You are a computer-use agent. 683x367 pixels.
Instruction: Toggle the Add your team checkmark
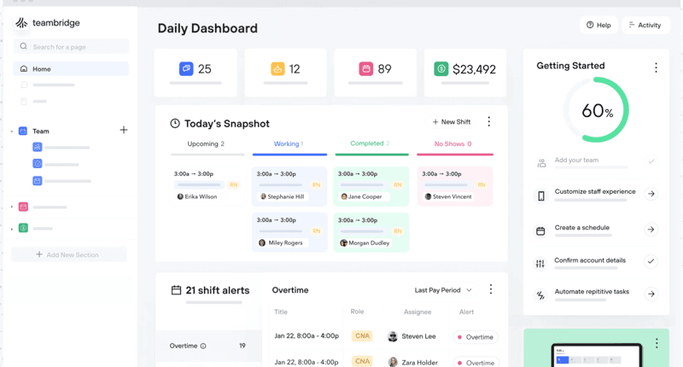651,161
